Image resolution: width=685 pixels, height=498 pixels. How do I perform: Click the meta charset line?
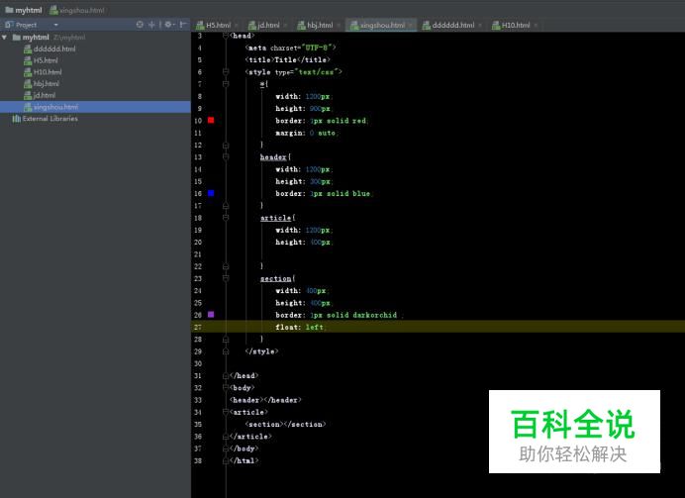(291, 48)
